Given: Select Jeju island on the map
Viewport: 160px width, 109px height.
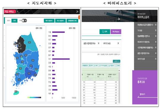Looking at the screenshot, I should click(16, 93).
